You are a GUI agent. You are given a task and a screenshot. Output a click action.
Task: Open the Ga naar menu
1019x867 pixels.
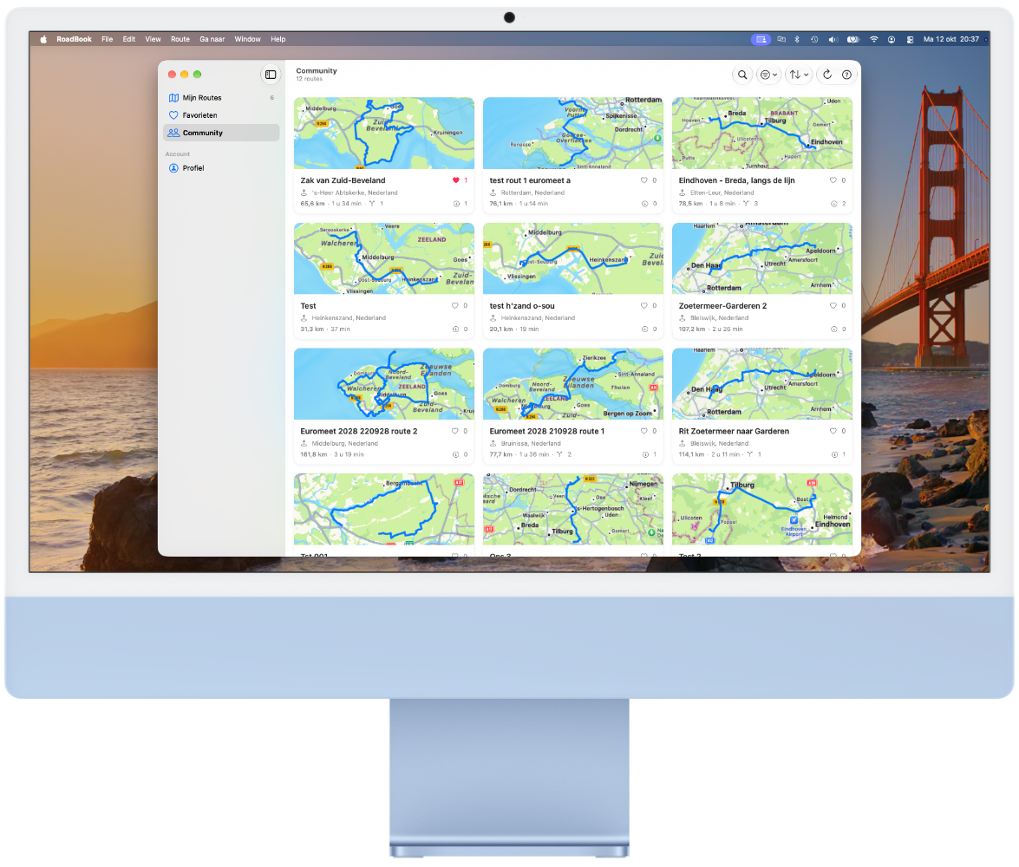[212, 39]
